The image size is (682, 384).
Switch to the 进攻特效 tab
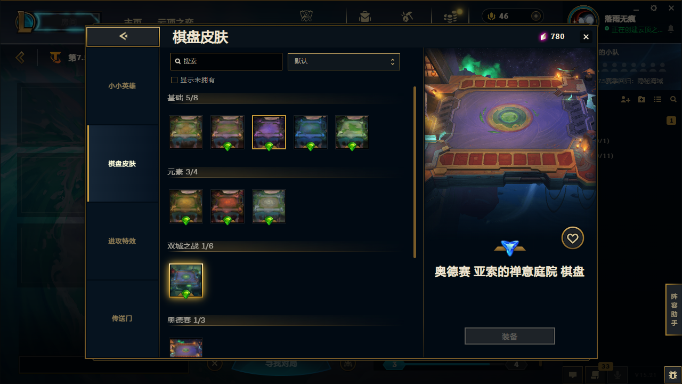click(122, 241)
